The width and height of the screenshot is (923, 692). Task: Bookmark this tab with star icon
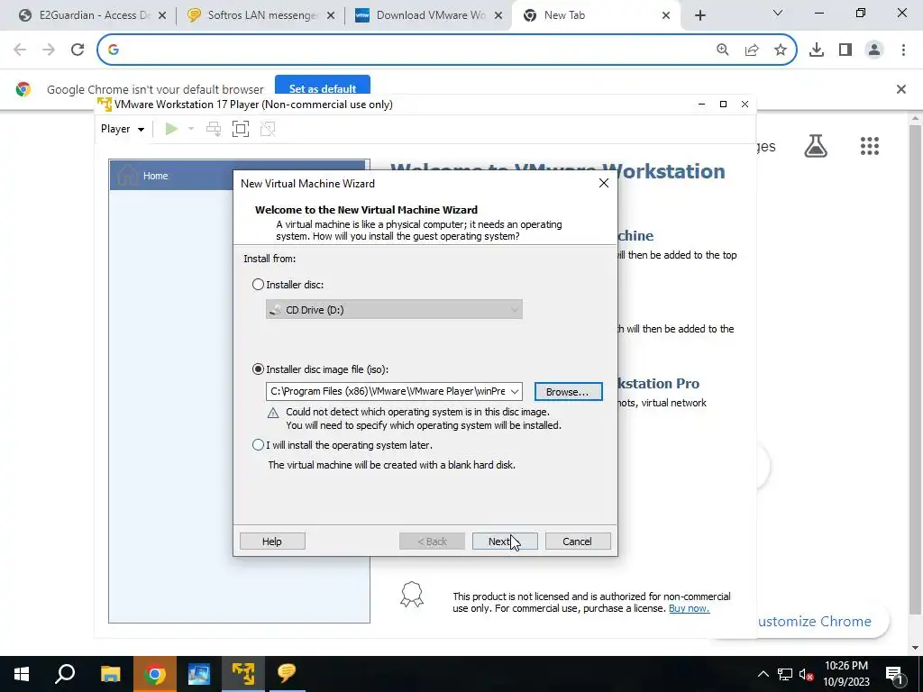pyautogui.click(x=781, y=50)
